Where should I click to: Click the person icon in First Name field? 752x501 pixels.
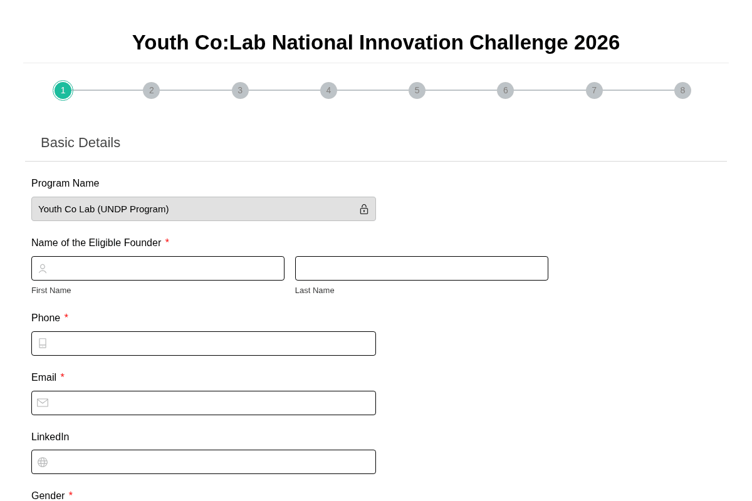42,268
